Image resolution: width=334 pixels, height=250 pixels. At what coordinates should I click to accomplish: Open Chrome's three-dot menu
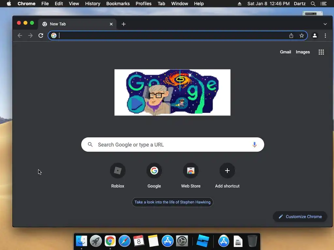(x=325, y=35)
